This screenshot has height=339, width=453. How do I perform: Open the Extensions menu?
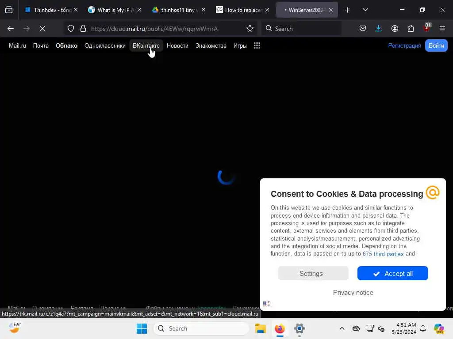[x=411, y=29]
